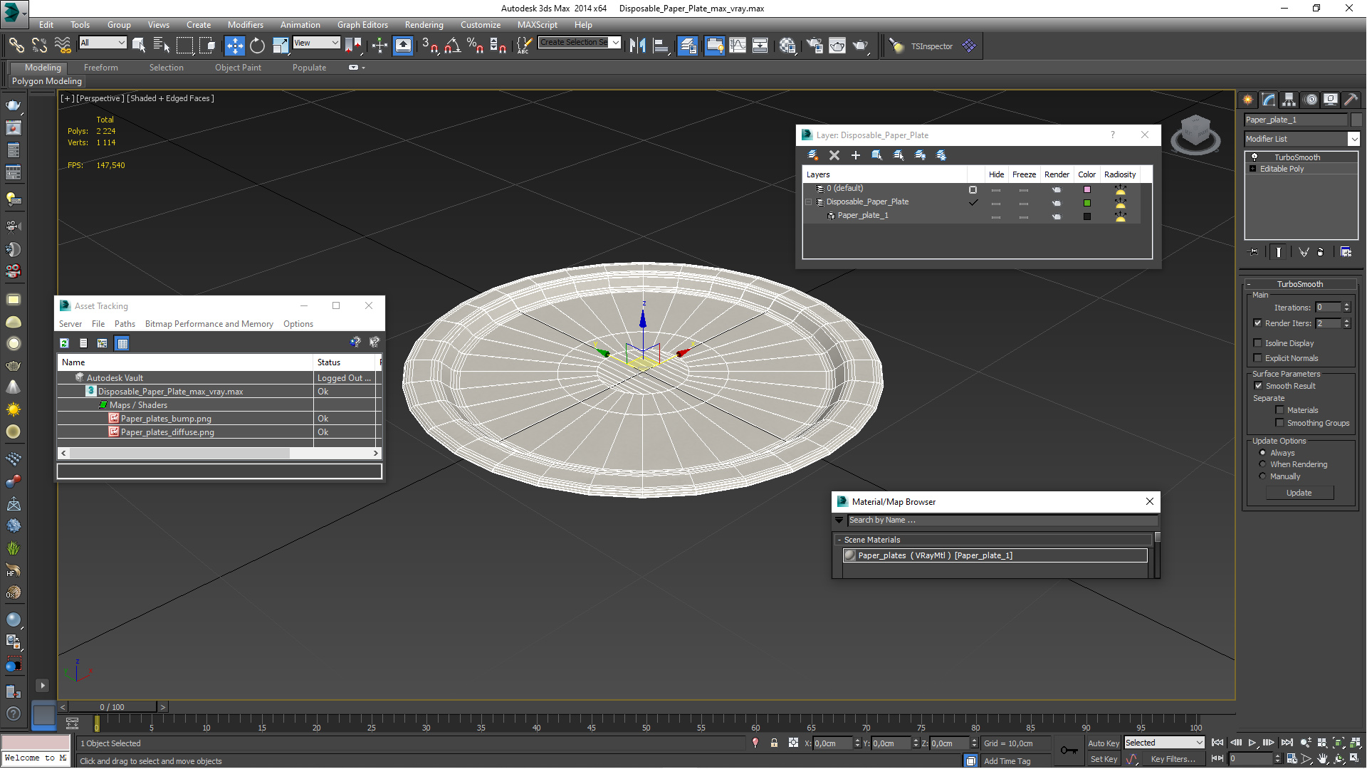Open Paths menu in Asset Tracking

pos(125,324)
